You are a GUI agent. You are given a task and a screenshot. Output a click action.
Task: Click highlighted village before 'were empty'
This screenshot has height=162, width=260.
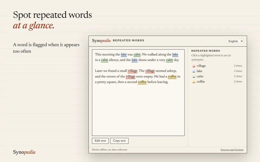tap(131, 76)
